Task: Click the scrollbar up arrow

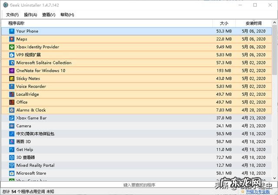Action: coord(275,23)
